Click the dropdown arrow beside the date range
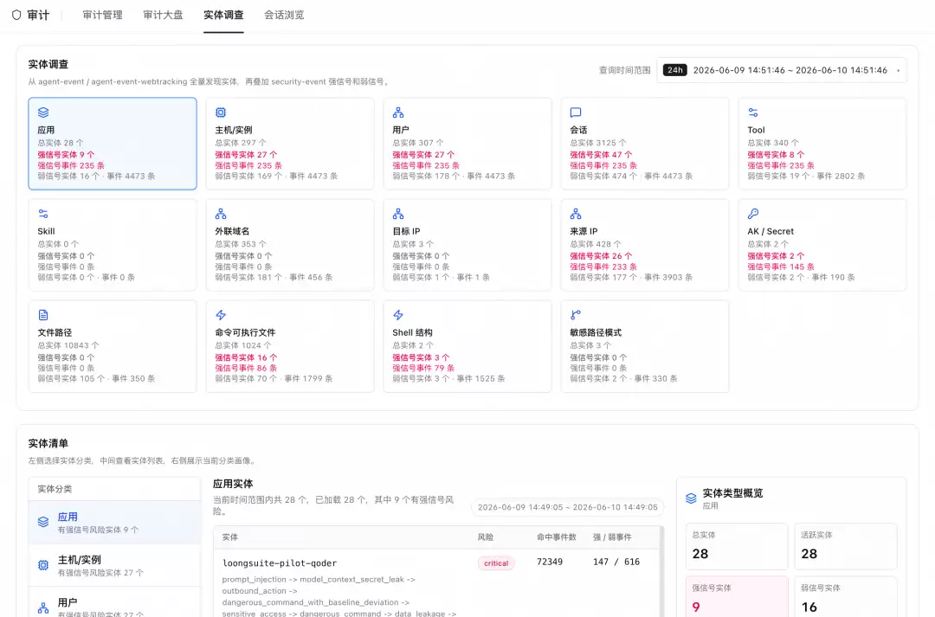 [898, 70]
